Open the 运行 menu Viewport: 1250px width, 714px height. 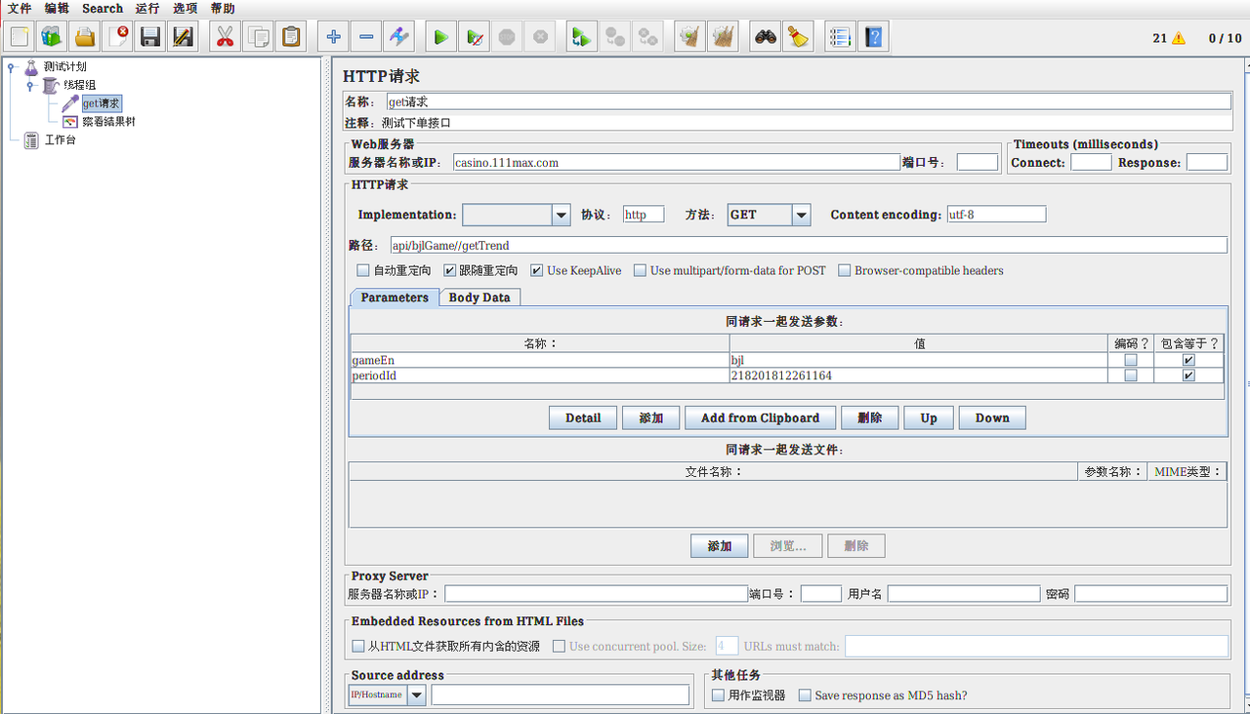(x=147, y=8)
